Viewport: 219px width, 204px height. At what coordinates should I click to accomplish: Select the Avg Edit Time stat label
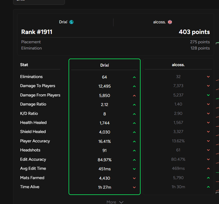[33, 168]
